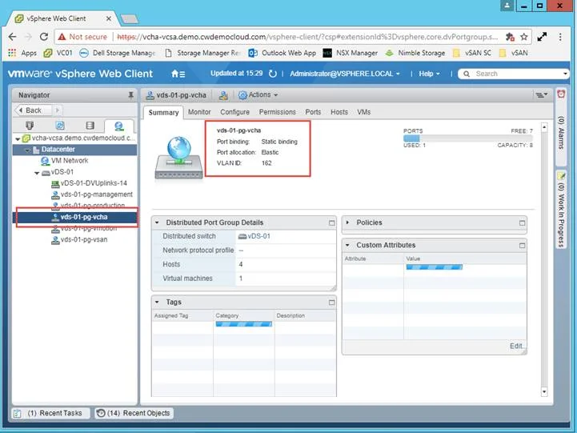Screen dimensions: 577x433
Task: Collapse the Distributed Port Group Details section
Action: coord(157,223)
